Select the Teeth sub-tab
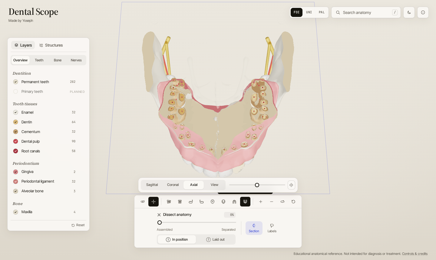The height and width of the screenshot is (260, 436). click(39, 60)
